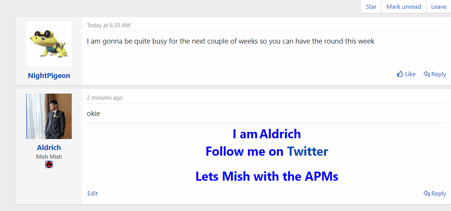The width and height of the screenshot is (451, 211).
Task: Open Aldrich's avatar photo
Action: pos(49,116)
